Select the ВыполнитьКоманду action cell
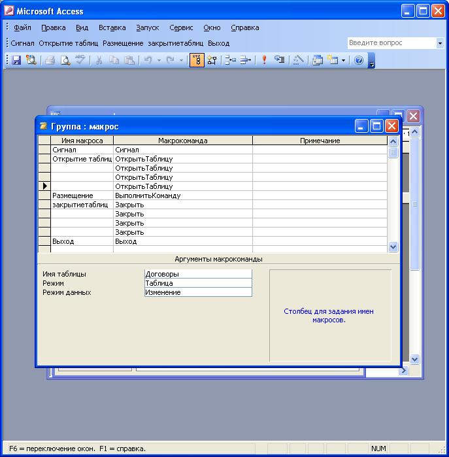The width and height of the screenshot is (449, 457). click(183, 195)
